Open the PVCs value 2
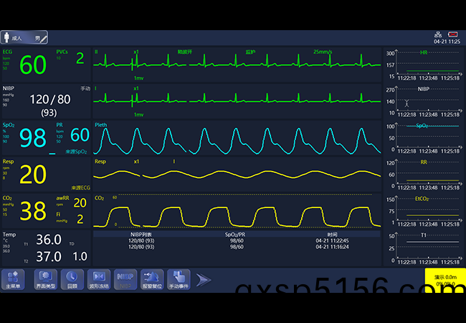 point(80,58)
